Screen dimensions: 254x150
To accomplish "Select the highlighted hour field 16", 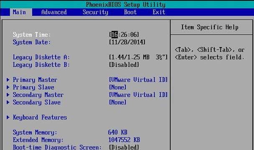I will (115, 35).
